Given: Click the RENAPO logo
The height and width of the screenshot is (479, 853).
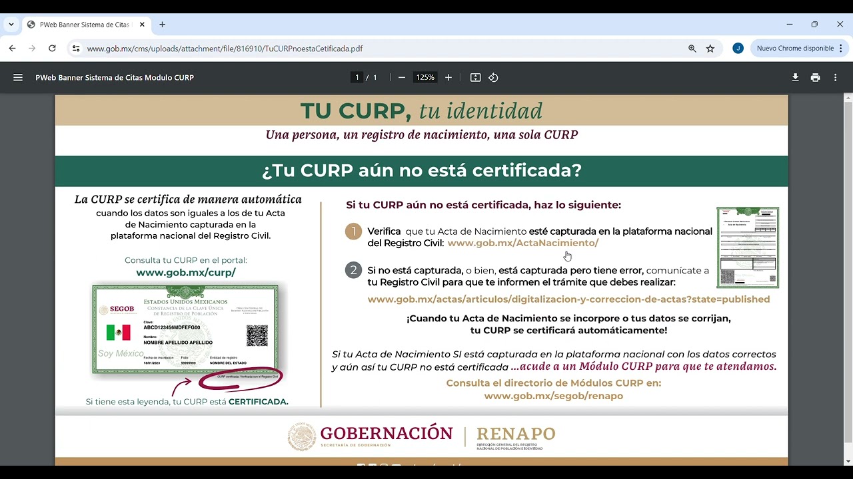Looking at the screenshot, I should click(x=515, y=438).
